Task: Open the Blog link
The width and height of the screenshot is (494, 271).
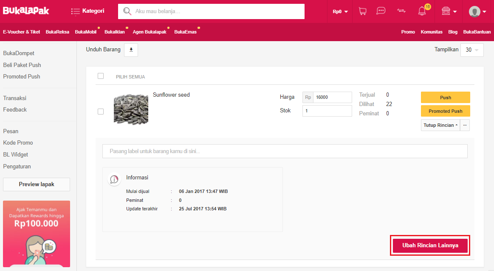Action: (453, 32)
